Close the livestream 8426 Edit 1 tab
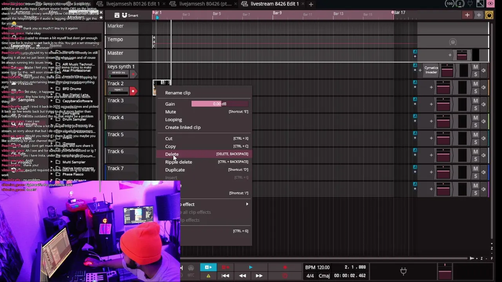Viewport: 502px width, 282px height. click(302, 4)
